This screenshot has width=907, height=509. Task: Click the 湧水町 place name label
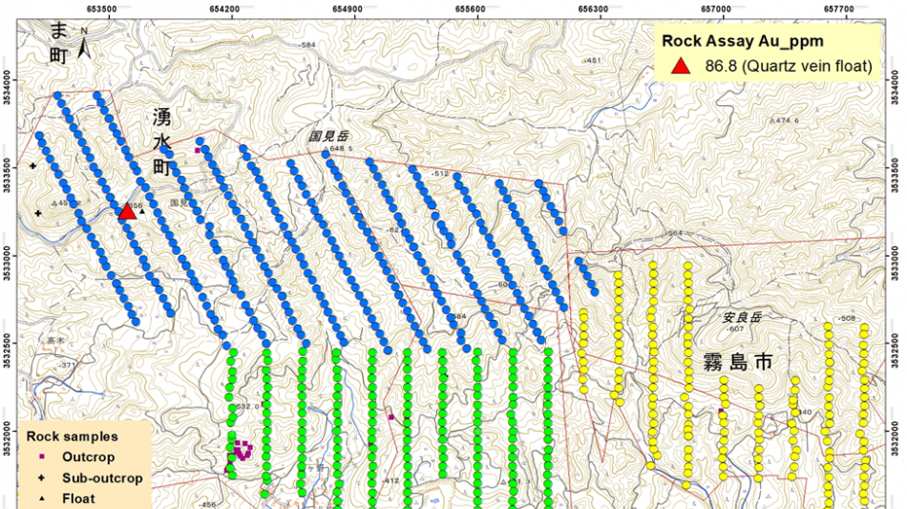[x=162, y=138]
